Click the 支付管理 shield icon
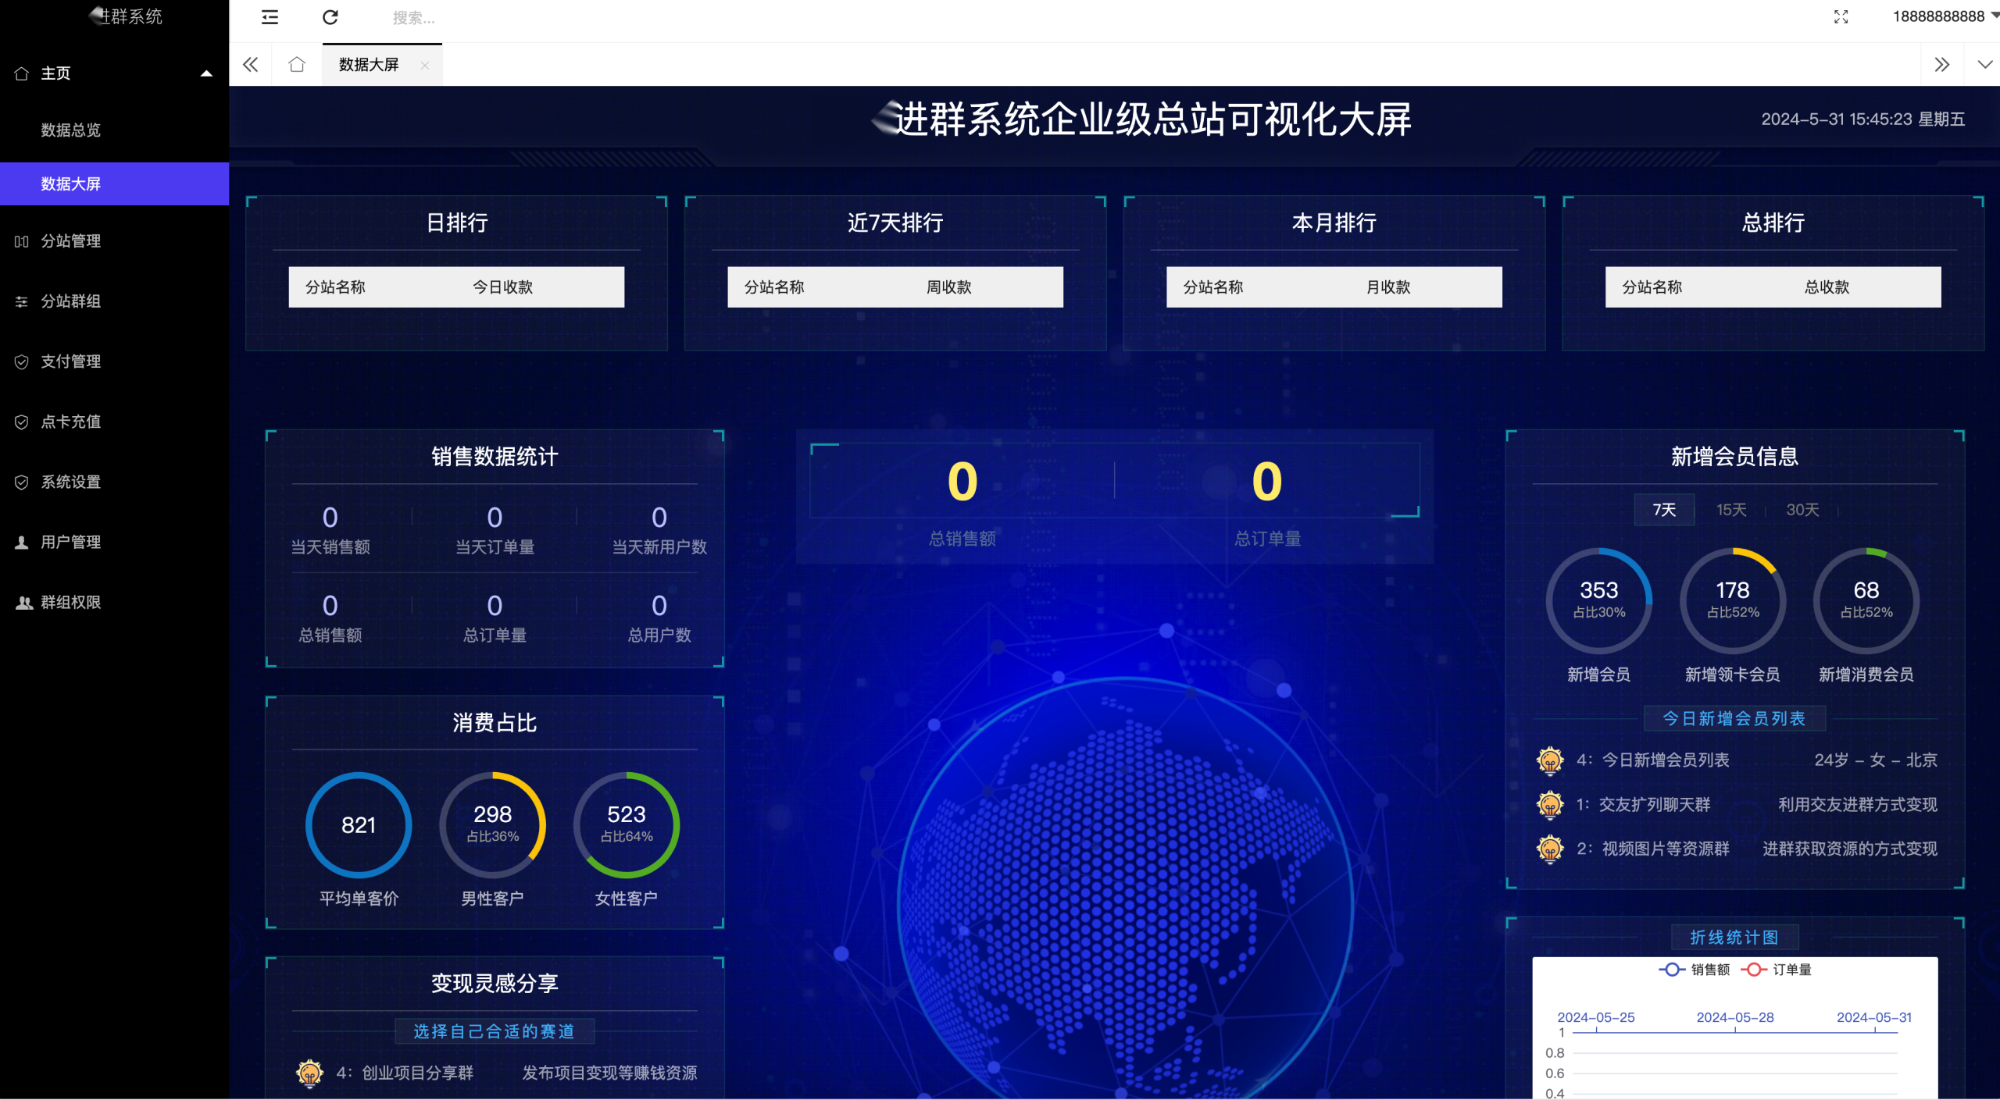 [22, 361]
